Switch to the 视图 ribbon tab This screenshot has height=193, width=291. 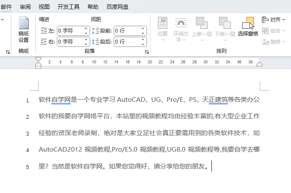tap(44, 7)
